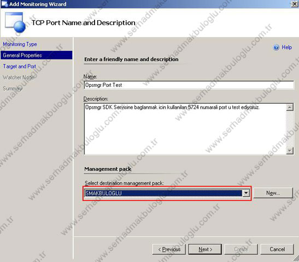The image size is (299, 262).
Task: Open Target and Port step
Action: tap(20, 67)
